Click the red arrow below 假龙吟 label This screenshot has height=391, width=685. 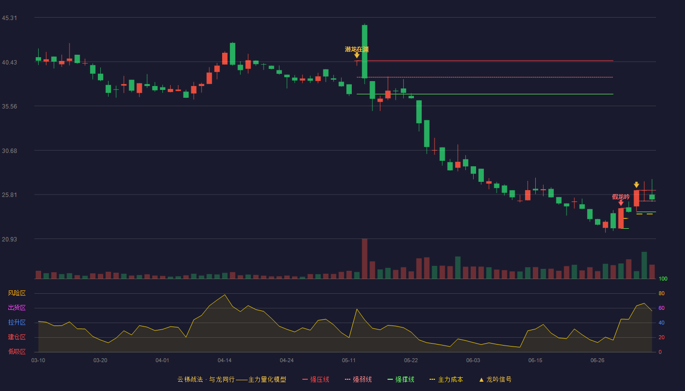click(621, 203)
